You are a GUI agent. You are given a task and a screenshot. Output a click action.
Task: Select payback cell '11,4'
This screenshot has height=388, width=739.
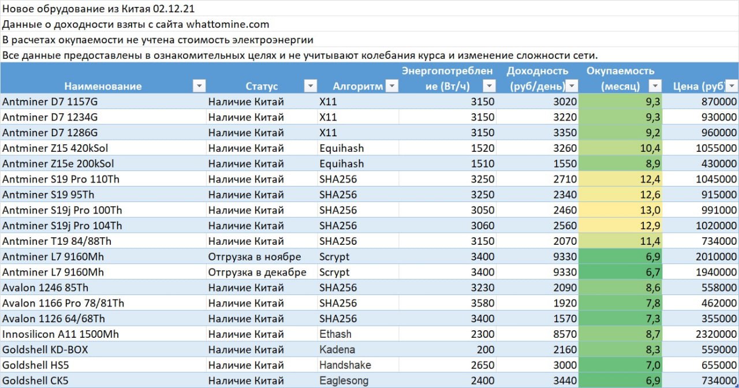[621, 241]
